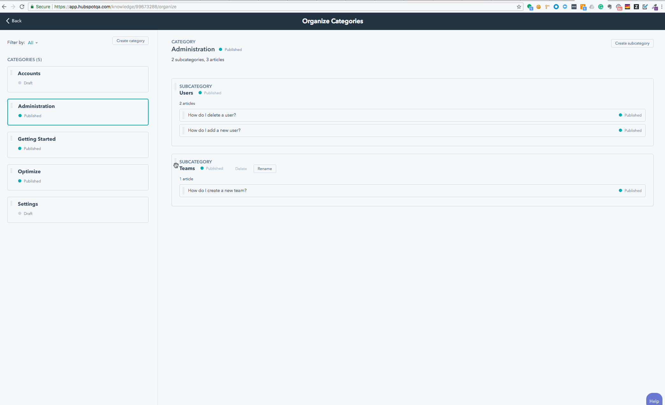The image size is (665, 405).
Task: Click Delete next to Teams subcategory
Action: (241, 169)
